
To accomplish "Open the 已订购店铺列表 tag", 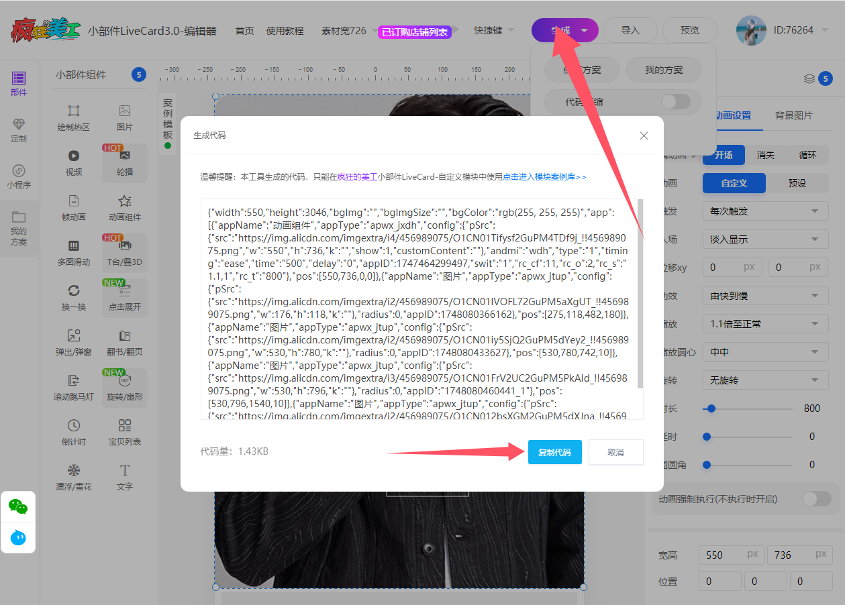I will [x=415, y=32].
